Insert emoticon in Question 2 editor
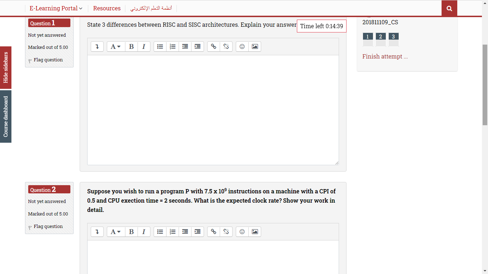This screenshot has width=488, height=274. click(242, 232)
